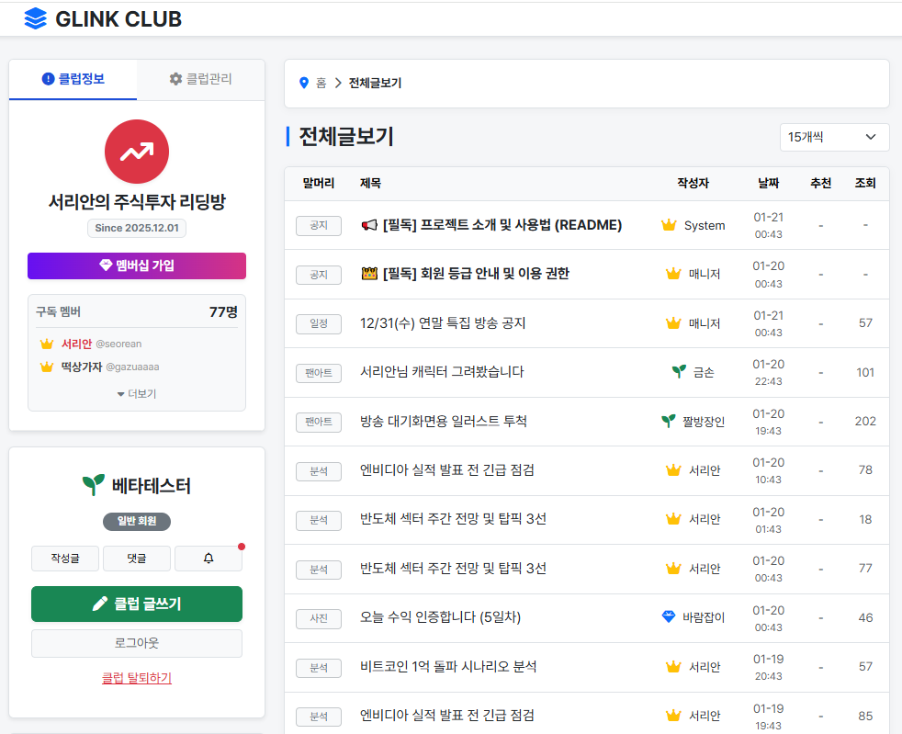Click the 사진 tag on 수익 인증 row
Viewport: 902px width, 734px height.
click(x=319, y=618)
